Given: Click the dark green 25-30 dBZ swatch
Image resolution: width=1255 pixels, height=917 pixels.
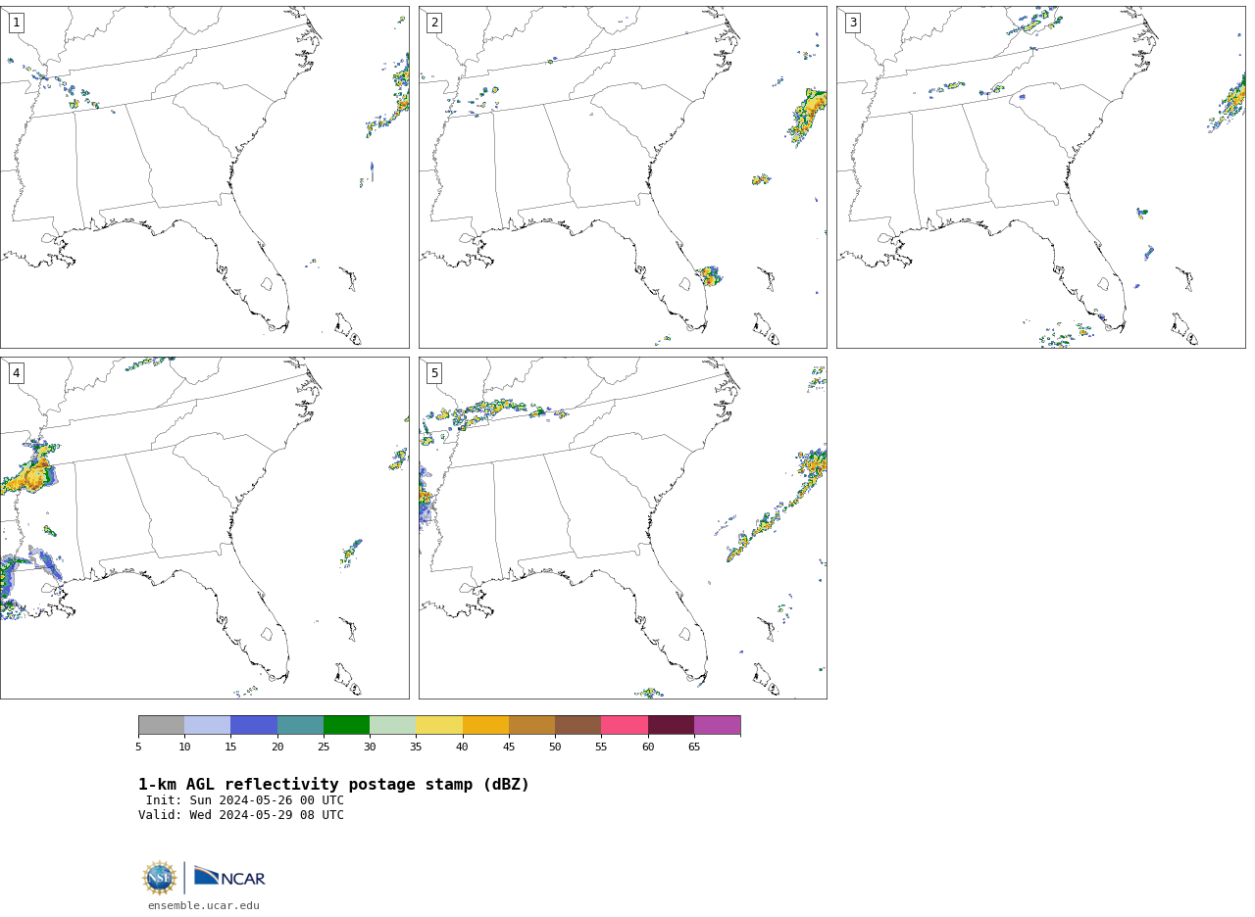Looking at the screenshot, I should click(346, 725).
